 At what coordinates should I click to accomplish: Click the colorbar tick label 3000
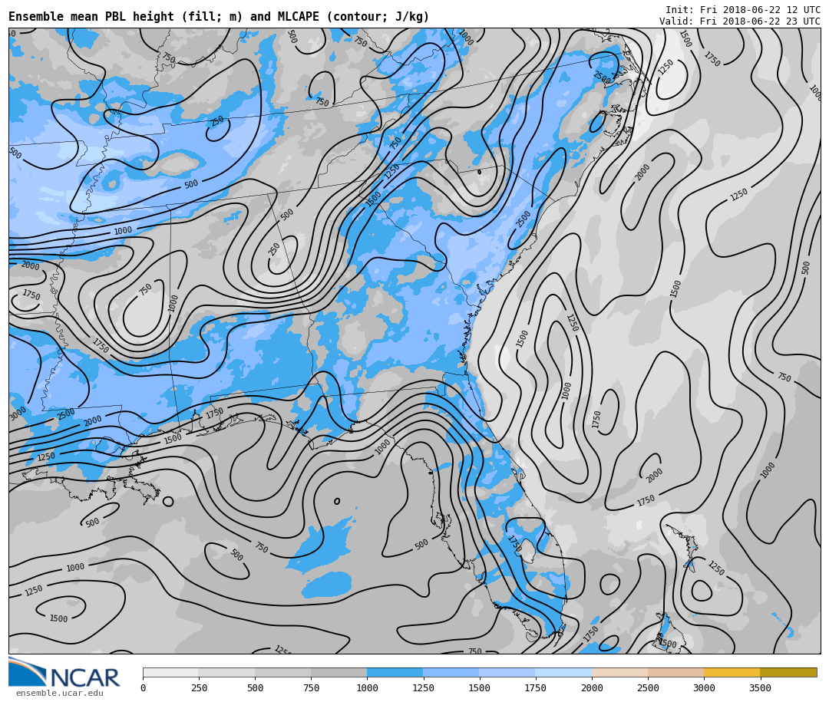click(x=704, y=687)
